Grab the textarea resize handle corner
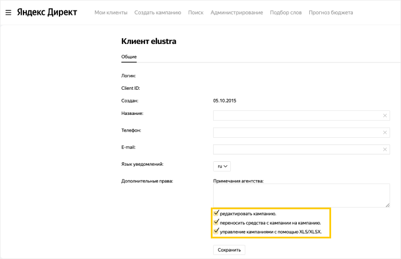The width and height of the screenshot is (401, 259). (388, 205)
